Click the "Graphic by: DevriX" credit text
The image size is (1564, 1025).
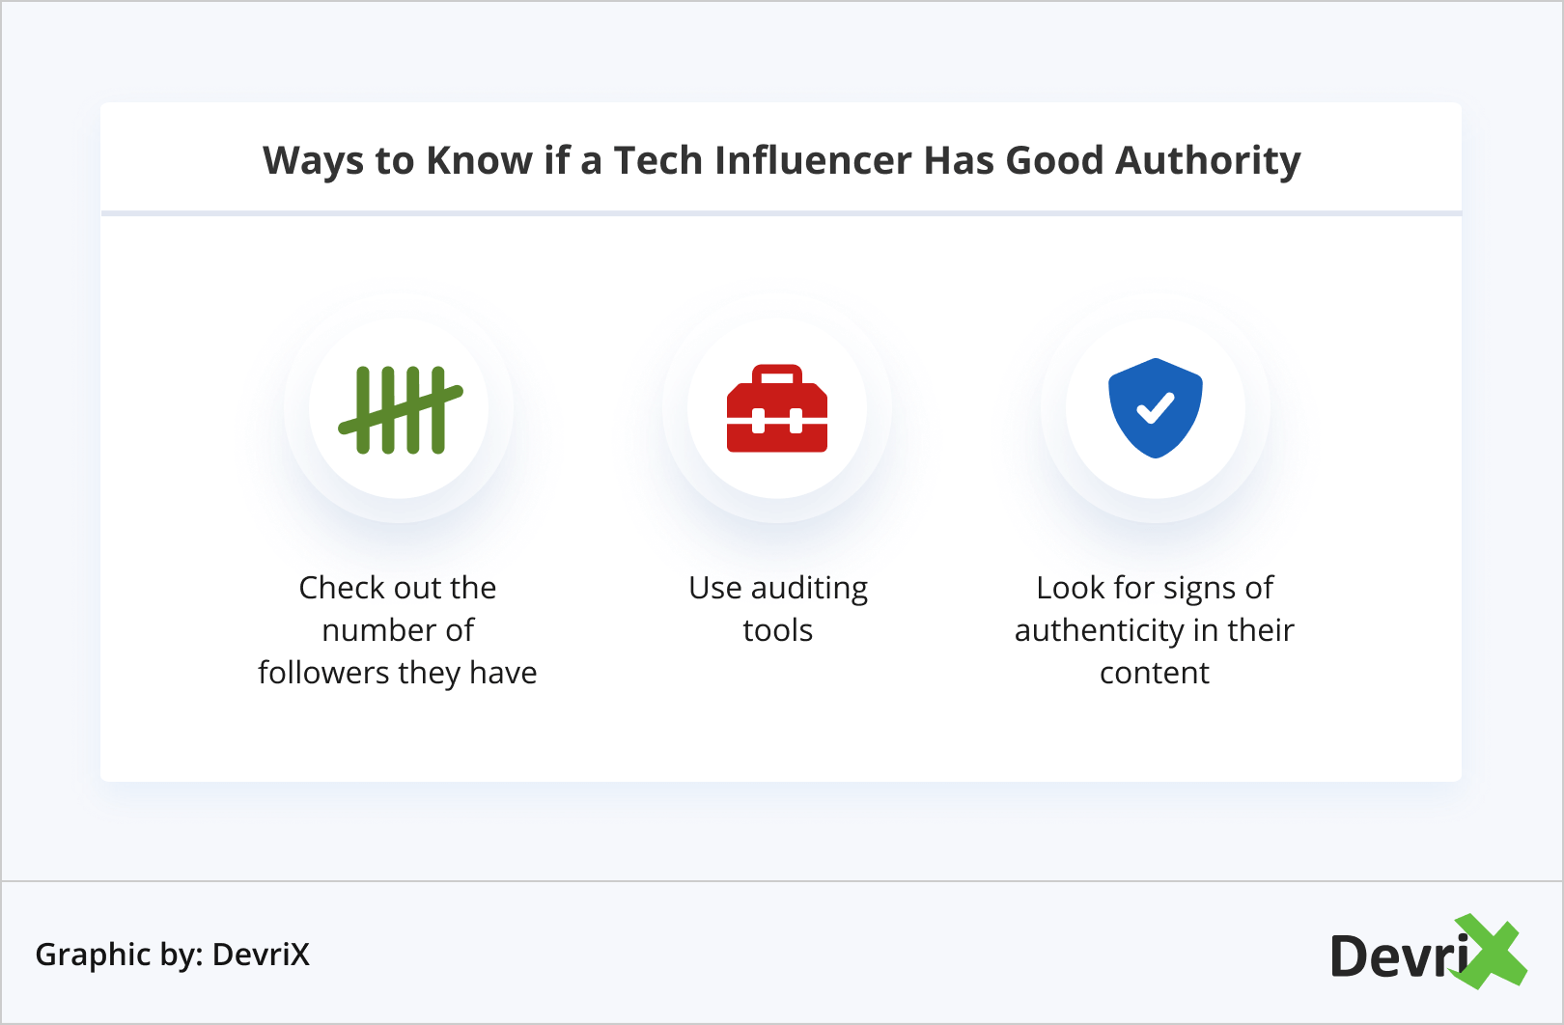pos(173,955)
